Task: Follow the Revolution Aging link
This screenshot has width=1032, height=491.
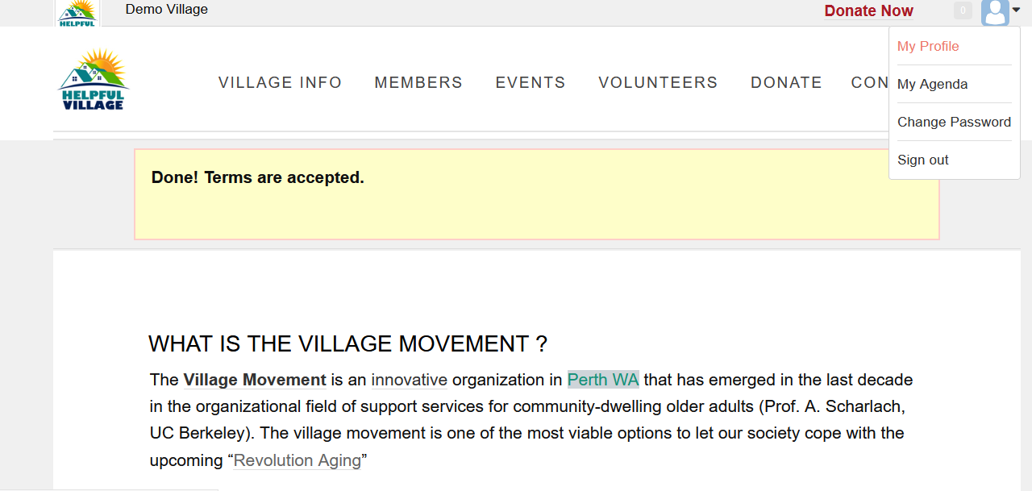Action: (x=298, y=460)
